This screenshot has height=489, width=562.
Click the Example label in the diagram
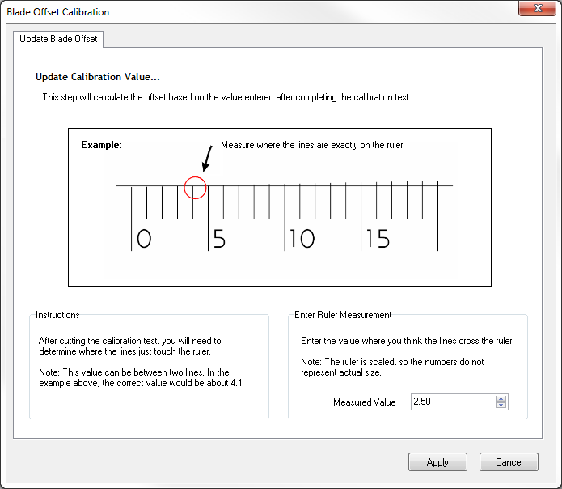pos(101,145)
